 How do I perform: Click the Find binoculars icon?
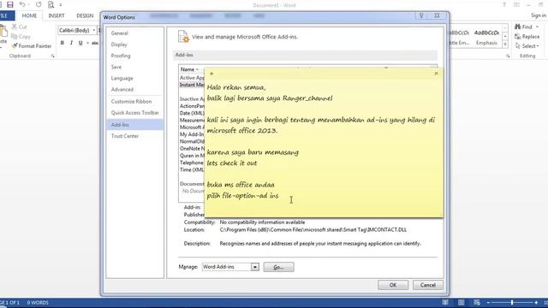(x=517, y=27)
